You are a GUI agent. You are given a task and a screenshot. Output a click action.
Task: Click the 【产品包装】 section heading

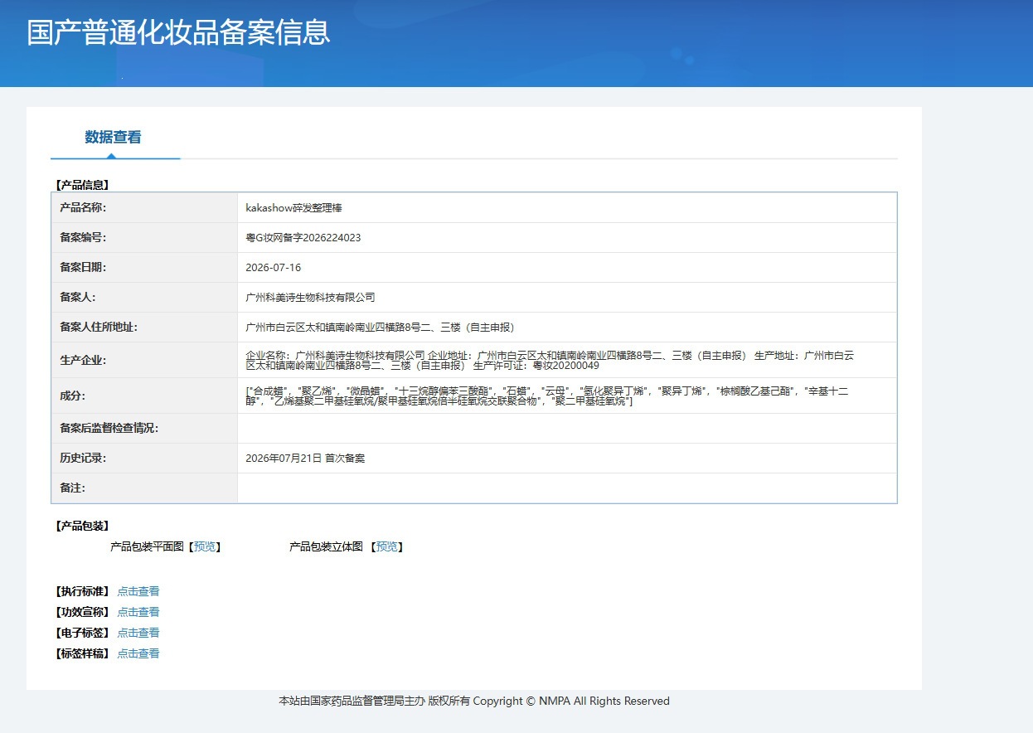(x=82, y=526)
